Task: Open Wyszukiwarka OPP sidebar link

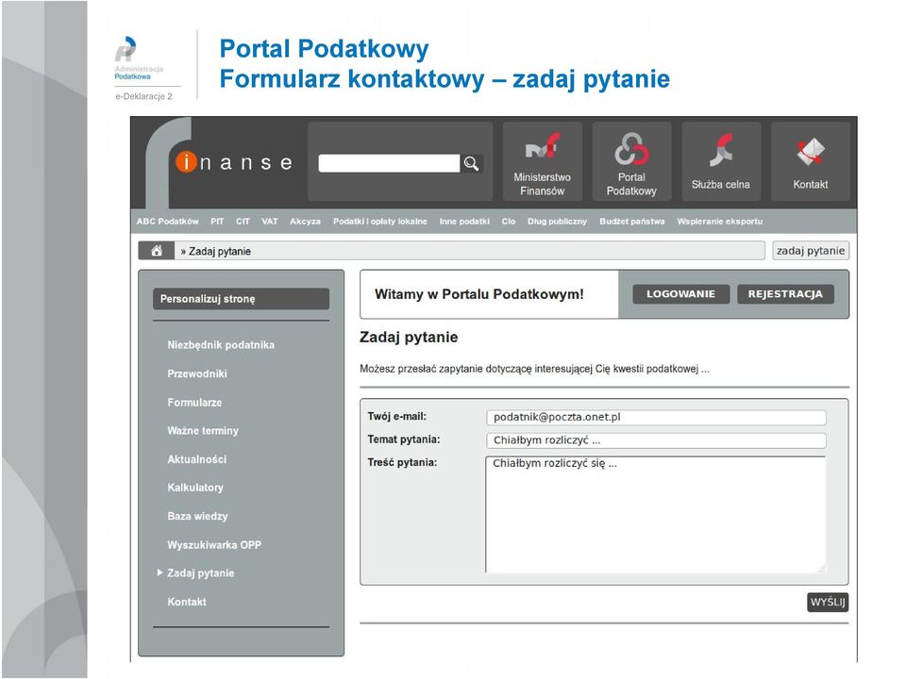Action: tap(214, 545)
